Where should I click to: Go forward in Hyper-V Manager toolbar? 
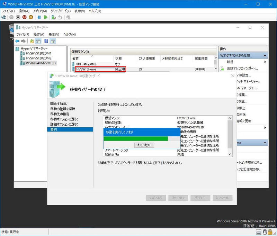[23, 41]
